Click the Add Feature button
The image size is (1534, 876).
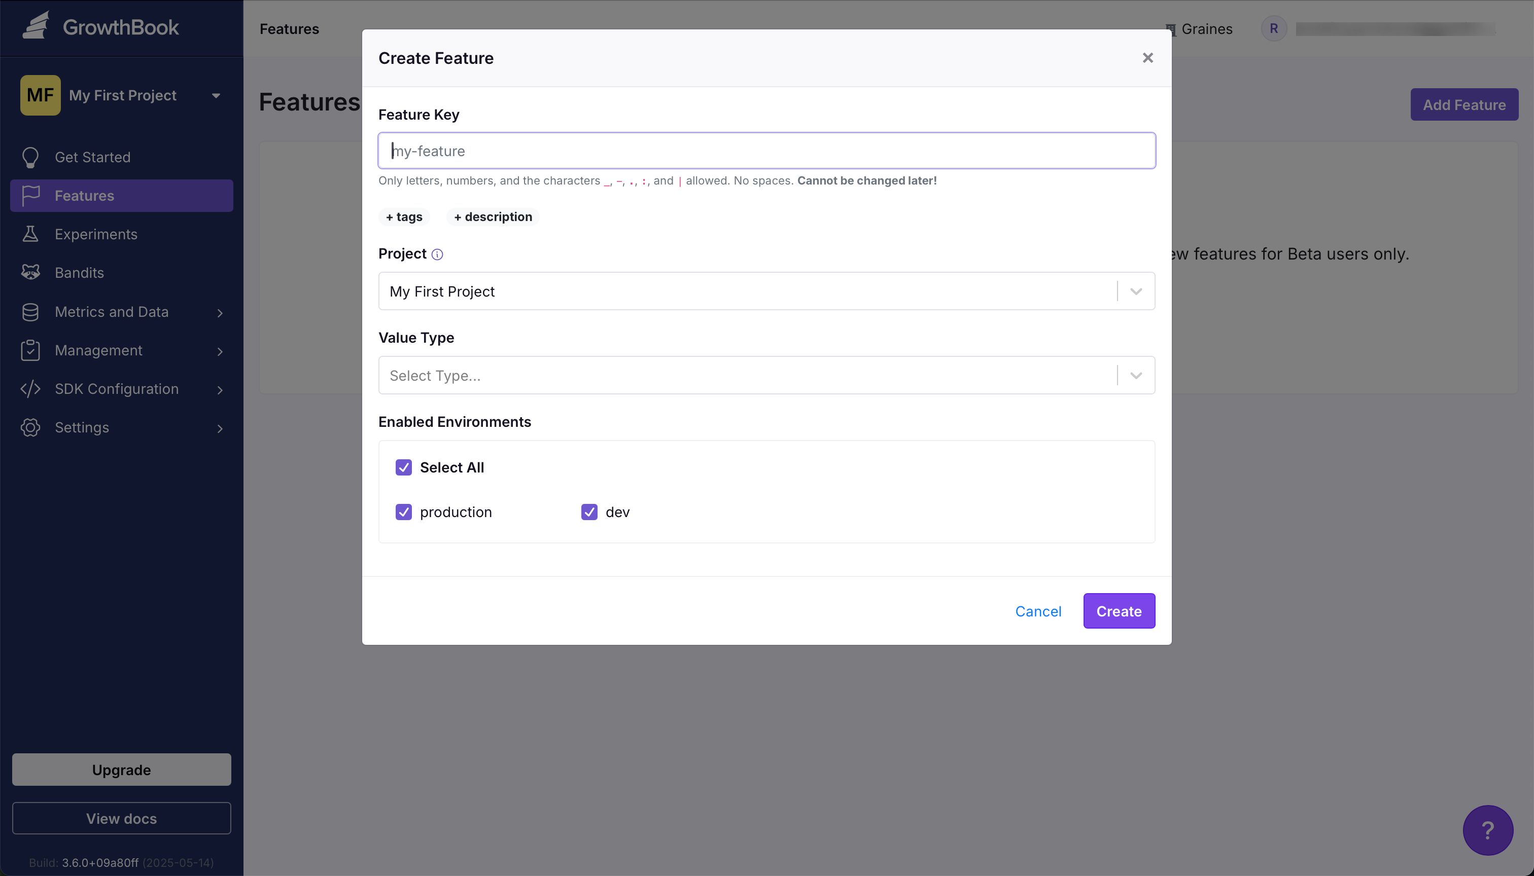(x=1464, y=105)
